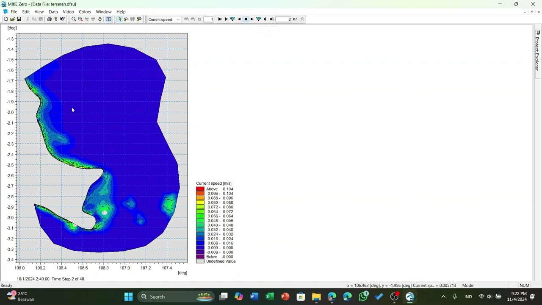This screenshot has height=305, width=542.
Task: Click the 'Time Step 2 of 48' label
Action: (x=68, y=279)
